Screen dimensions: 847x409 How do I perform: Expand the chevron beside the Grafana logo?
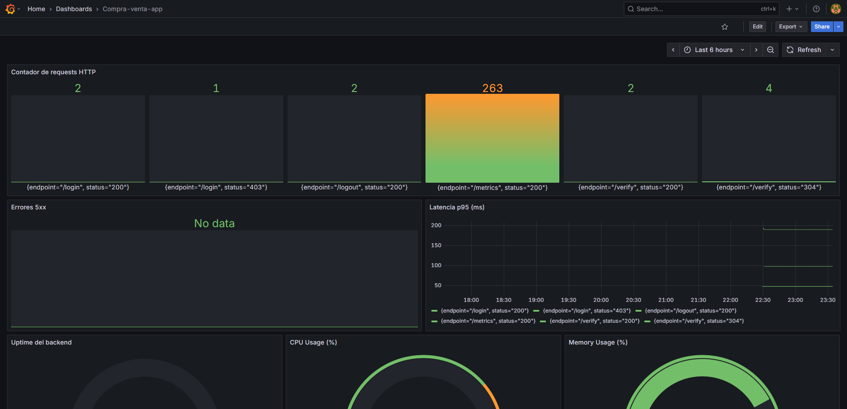tap(19, 9)
